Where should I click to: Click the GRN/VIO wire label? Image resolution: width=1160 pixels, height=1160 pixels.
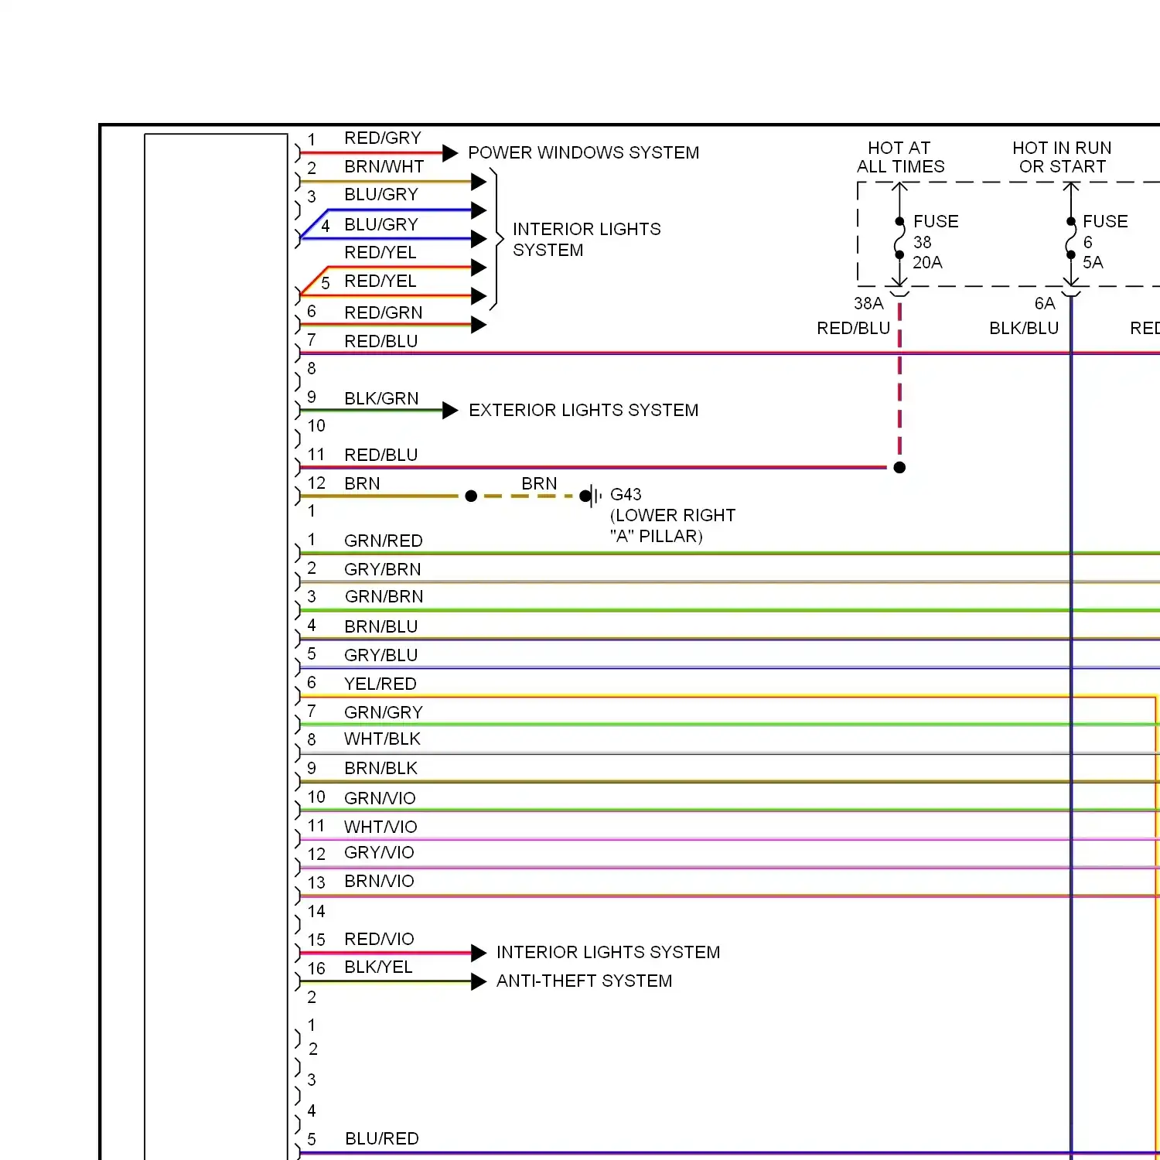[380, 798]
